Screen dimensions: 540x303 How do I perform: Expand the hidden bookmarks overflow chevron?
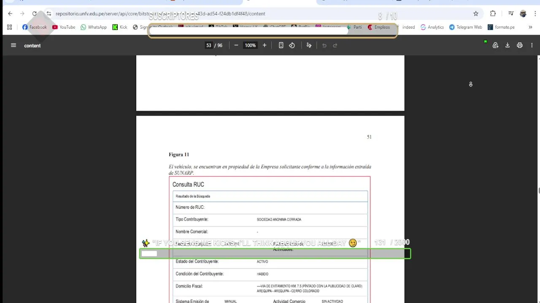pyautogui.click(x=530, y=27)
